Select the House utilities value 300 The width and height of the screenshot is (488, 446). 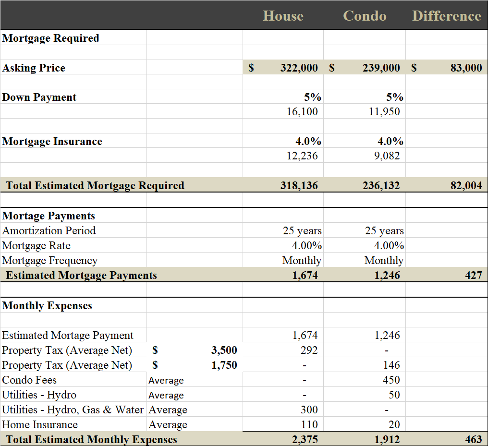309,410
